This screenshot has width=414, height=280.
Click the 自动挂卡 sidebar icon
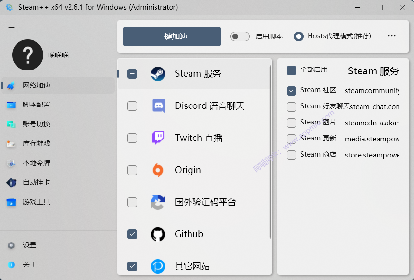pyautogui.click(x=11, y=182)
